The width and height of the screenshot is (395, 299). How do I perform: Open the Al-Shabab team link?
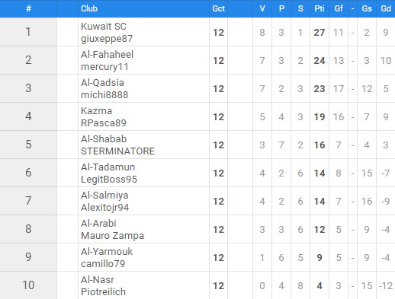104,139
